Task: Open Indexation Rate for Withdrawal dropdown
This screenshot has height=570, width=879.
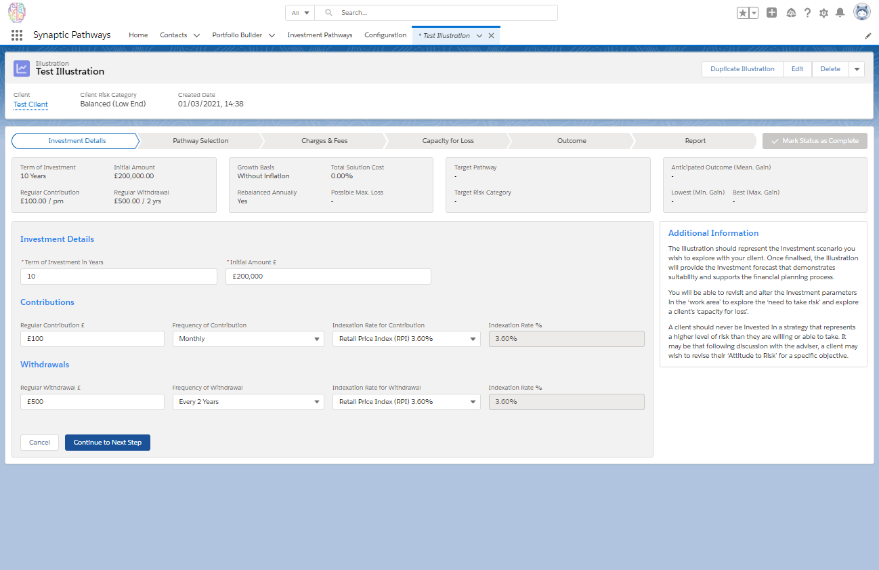Action: click(x=406, y=402)
